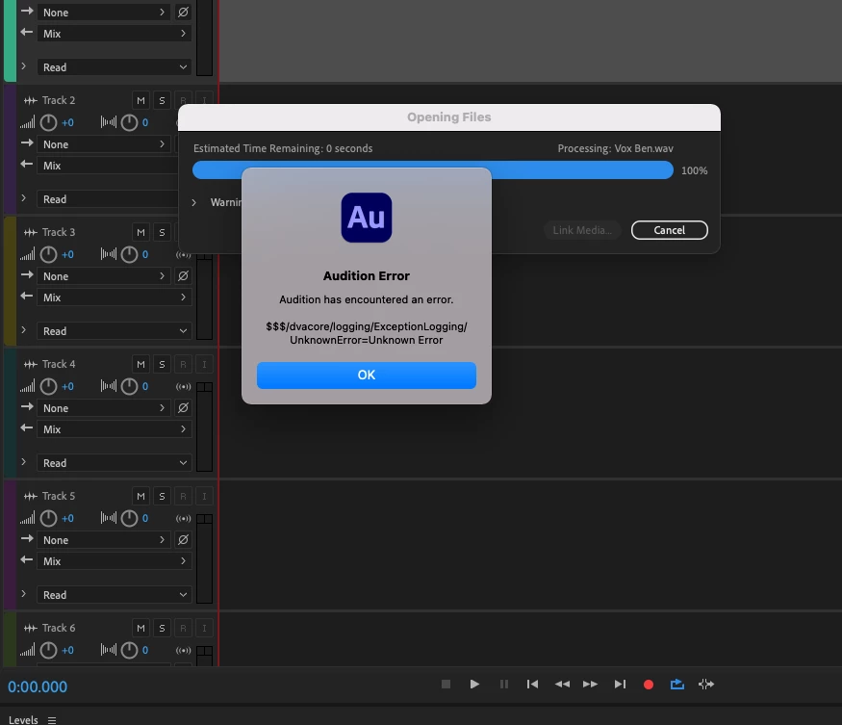Open Track 4 automation Read dropdown
Image resolution: width=842 pixels, height=725 pixels.
[x=114, y=463]
